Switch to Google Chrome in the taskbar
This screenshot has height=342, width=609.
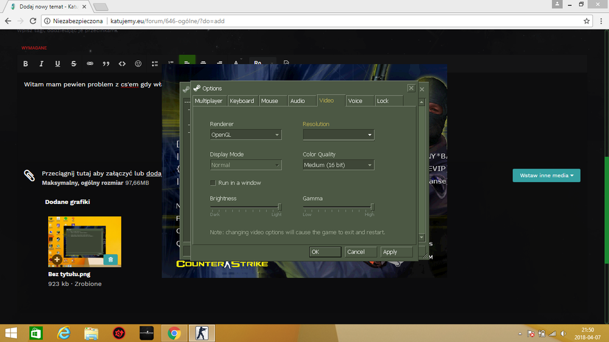pyautogui.click(x=174, y=333)
